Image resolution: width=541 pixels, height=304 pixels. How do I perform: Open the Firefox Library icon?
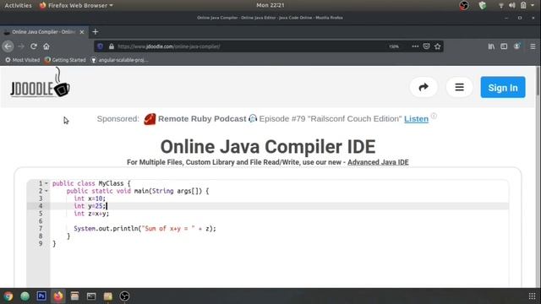(491, 46)
